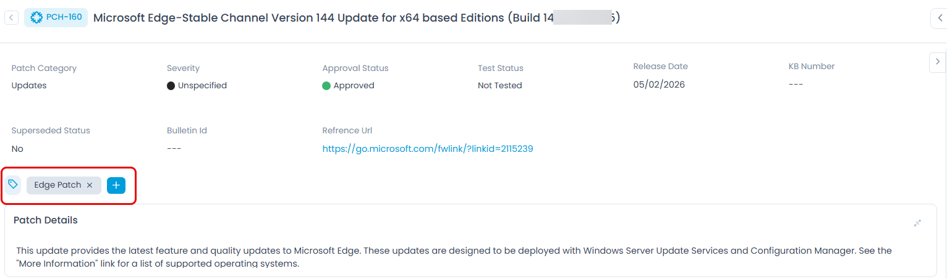
Task: Go back using the arrow beside PCH-160
Action: pos(11,17)
